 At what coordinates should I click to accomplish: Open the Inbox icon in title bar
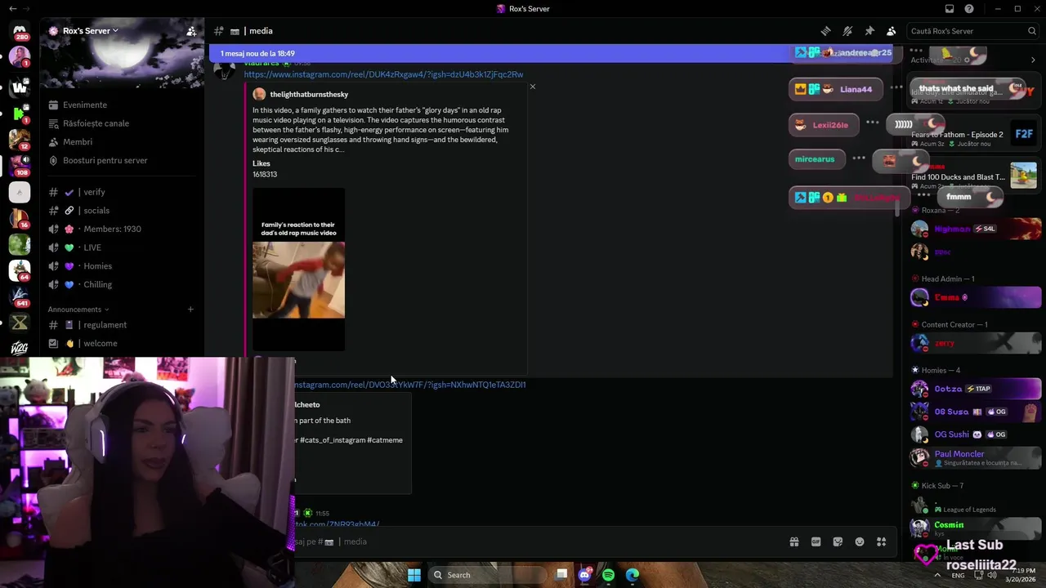(x=950, y=9)
